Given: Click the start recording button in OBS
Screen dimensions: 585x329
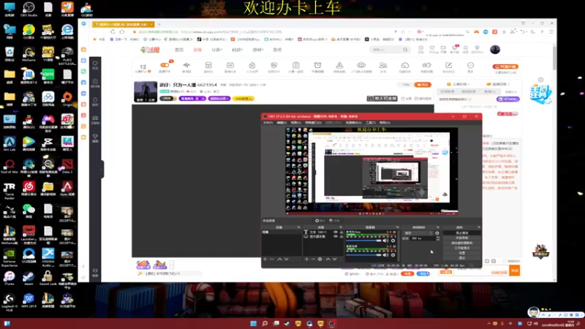Looking at the screenshot, I should click(x=462, y=238).
